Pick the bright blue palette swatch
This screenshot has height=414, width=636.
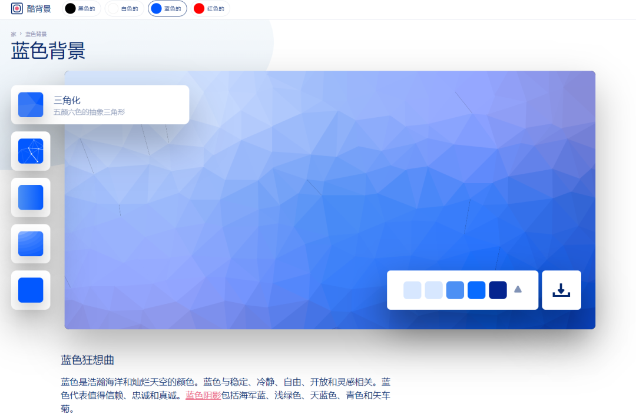pos(476,290)
